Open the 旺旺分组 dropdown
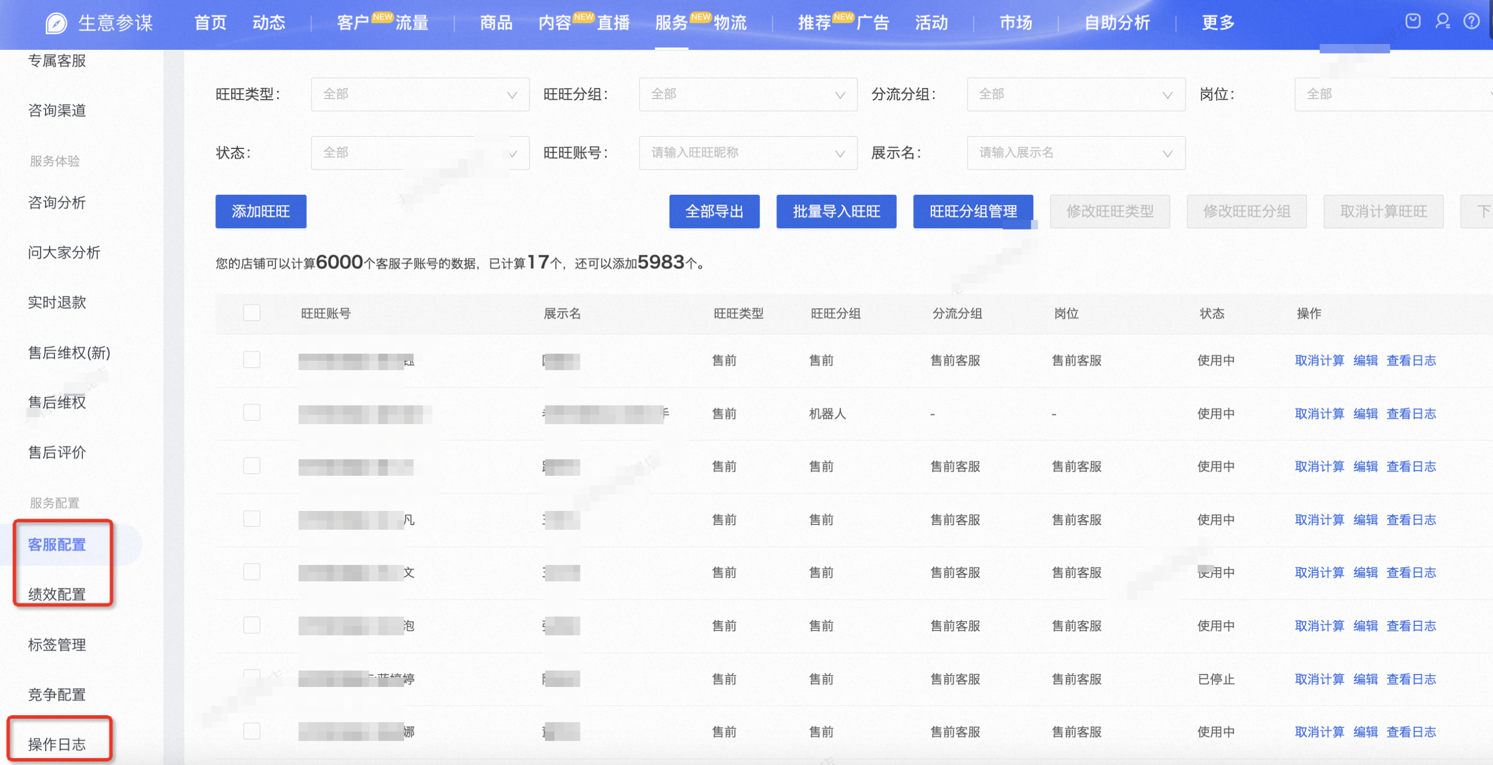Viewport: 1493px width, 765px height. (x=748, y=94)
